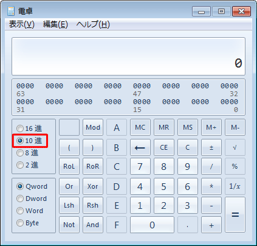Click digit key 1
This screenshot has height=246, width=257.
[x=140, y=205]
